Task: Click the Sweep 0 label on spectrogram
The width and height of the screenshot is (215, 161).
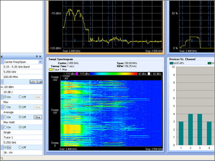Action: coord(55,144)
